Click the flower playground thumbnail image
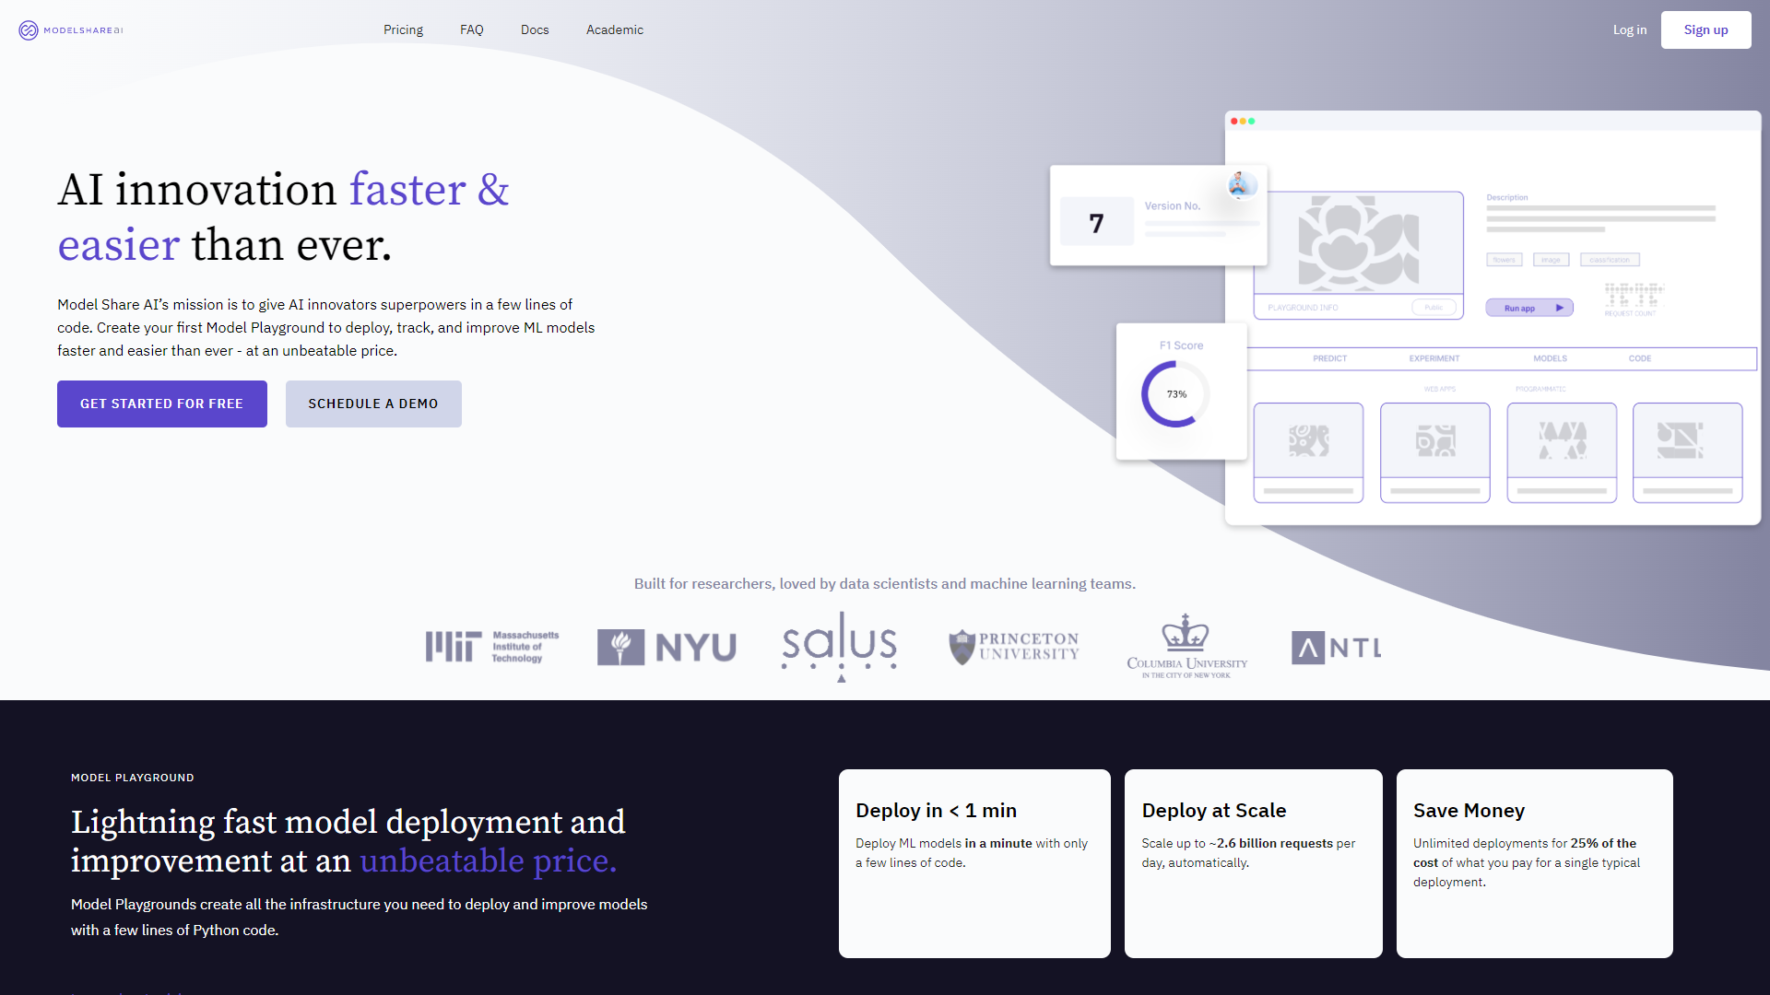Image resolution: width=1770 pixels, height=995 pixels. [x=1358, y=243]
